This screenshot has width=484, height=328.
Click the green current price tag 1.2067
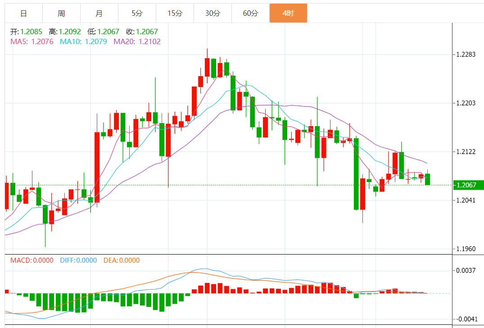468,185
